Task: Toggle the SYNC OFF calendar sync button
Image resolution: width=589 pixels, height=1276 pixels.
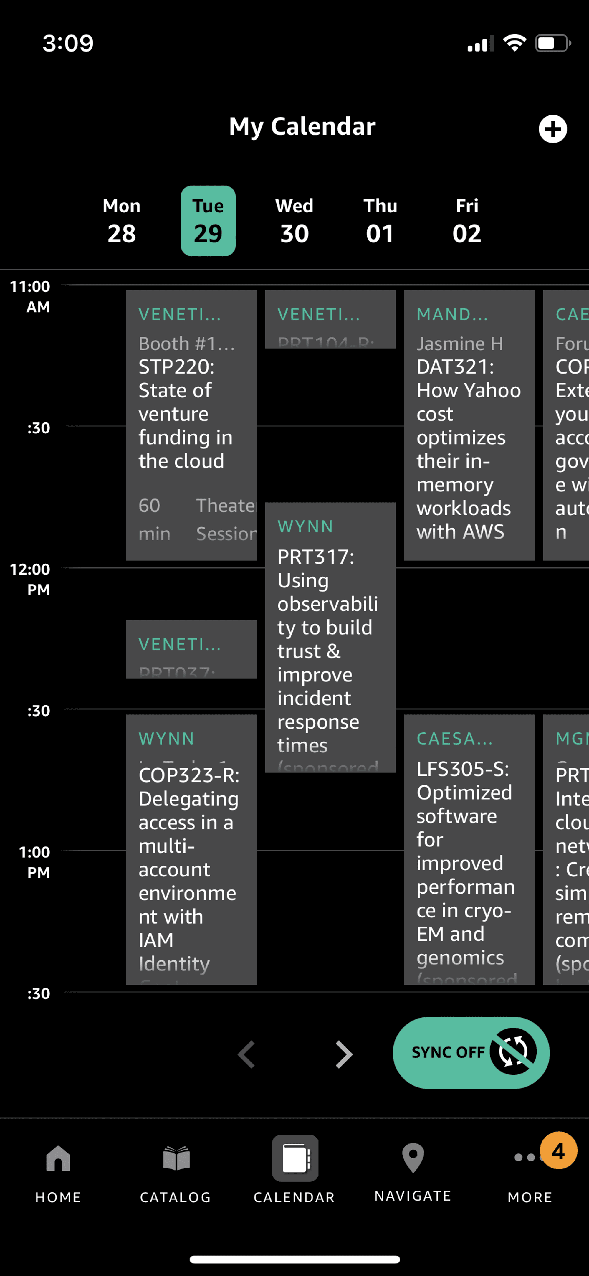Action: pos(471,1053)
